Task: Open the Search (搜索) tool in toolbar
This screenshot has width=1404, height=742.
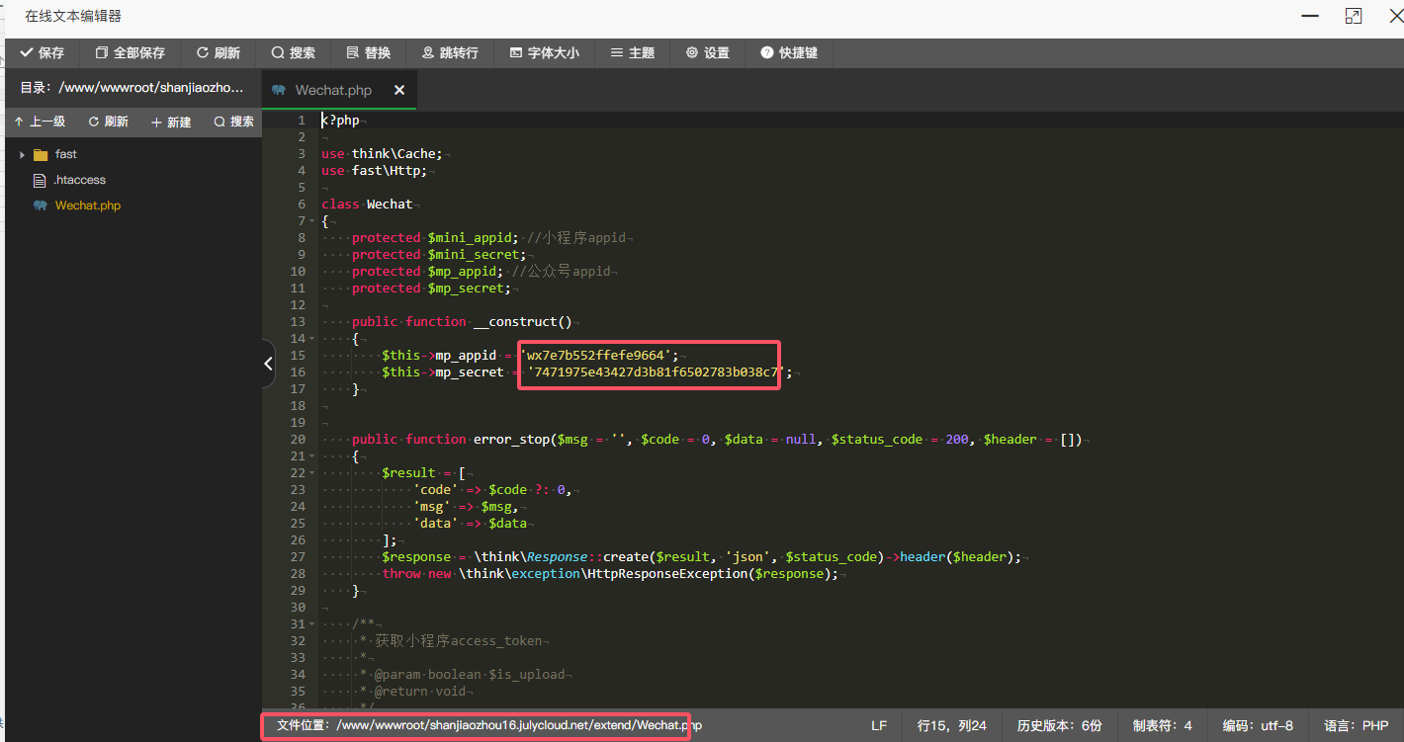Action: (294, 53)
